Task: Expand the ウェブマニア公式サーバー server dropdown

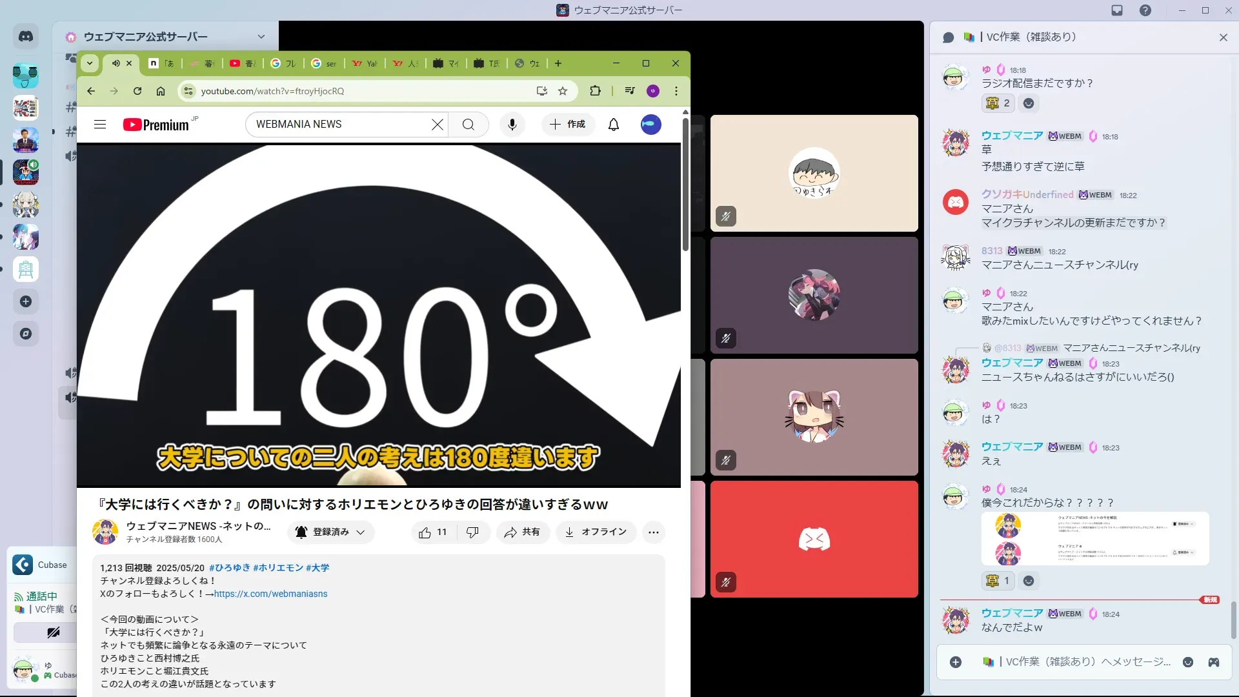Action: [x=261, y=37]
